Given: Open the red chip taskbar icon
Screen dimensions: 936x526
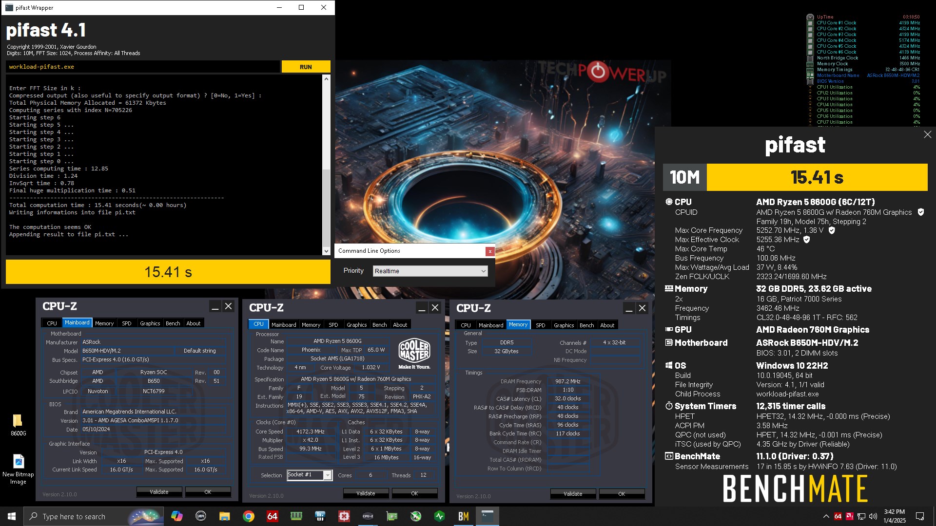Looking at the screenshot, I should (344, 516).
